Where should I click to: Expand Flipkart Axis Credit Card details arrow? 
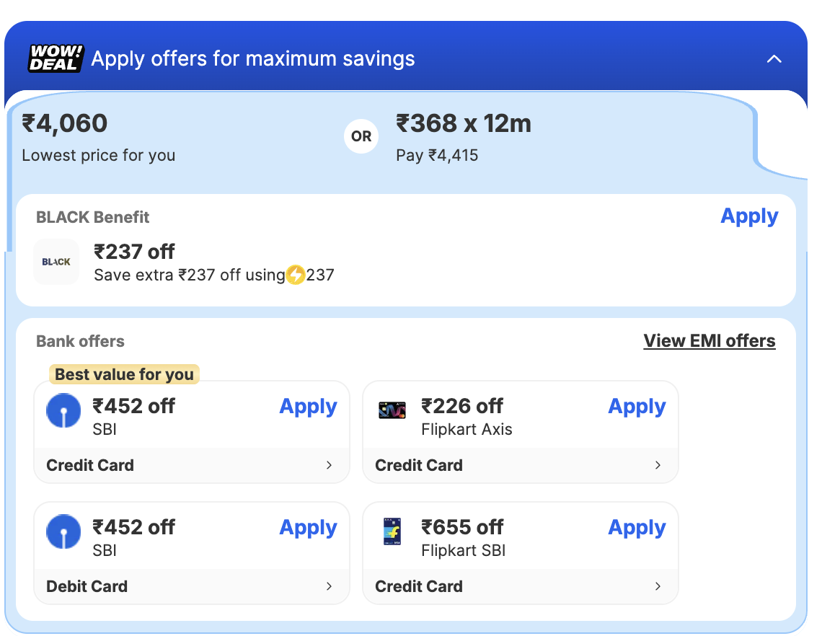[x=658, y=465]
